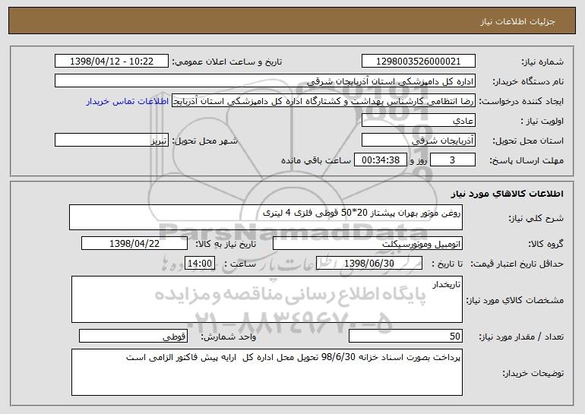Click the label شرح کلی نیاز
Viewport: 585px width, 414px height.
coord(536,219)
